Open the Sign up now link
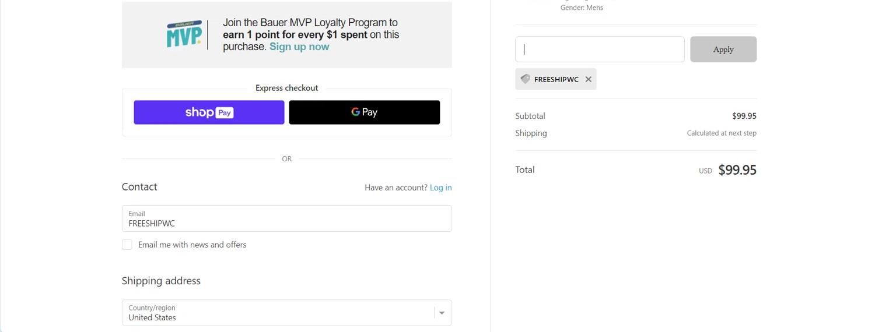875x332 pixels. [x=299, y=47]
